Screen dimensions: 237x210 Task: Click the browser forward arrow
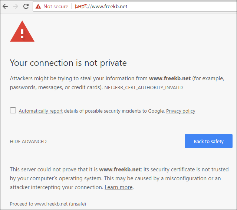point(16,6)
